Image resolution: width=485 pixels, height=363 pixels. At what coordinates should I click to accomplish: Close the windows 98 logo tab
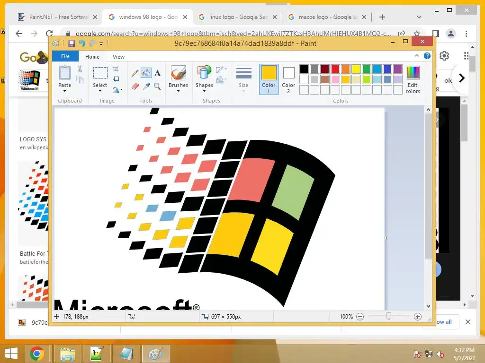pos(185,17)
